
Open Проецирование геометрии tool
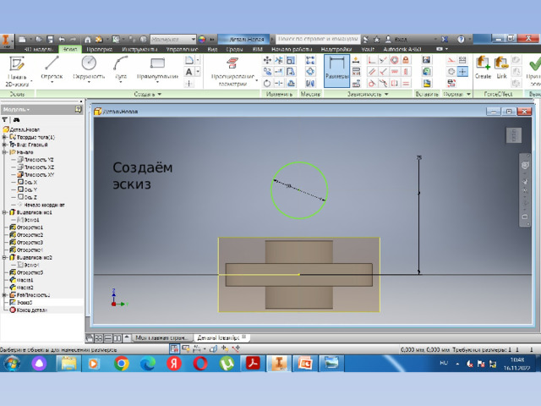click(x=233, y=72)
